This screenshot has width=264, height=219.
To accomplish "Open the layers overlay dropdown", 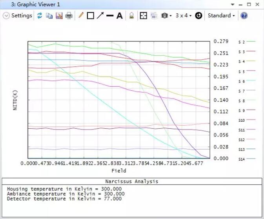I will tap(166, 16).
